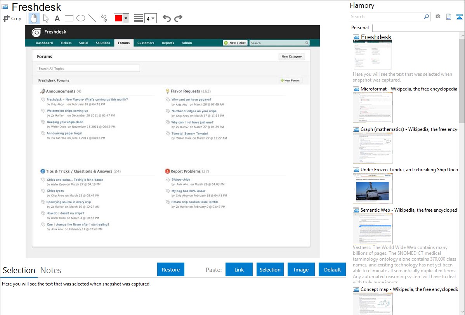Click the New Forum button
The image size is (465, 315).
point(290,80)
